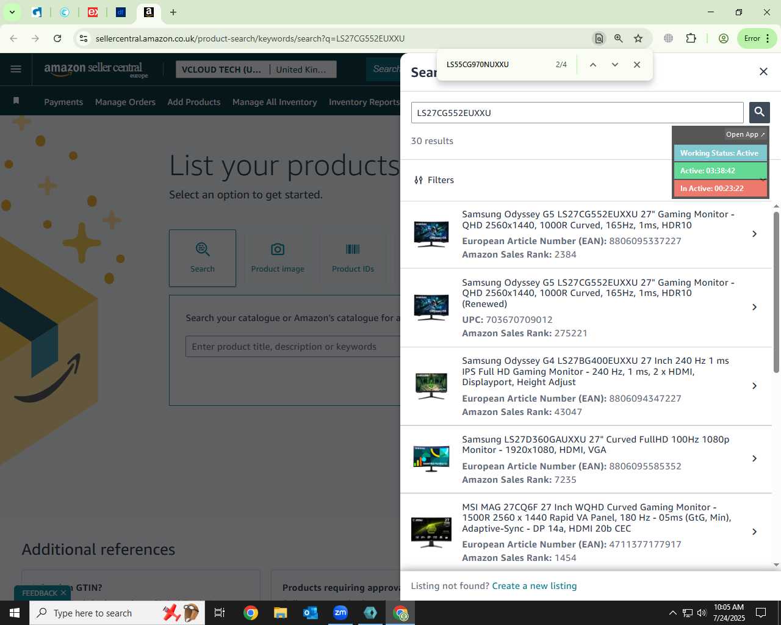Click the globe extension icon in toolbar
Image resolution: width=781 pixels, height=625 pixels.
pos(669,38)
